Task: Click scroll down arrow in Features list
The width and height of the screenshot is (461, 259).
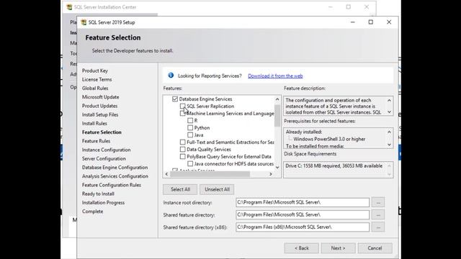Action: point(277,168)
